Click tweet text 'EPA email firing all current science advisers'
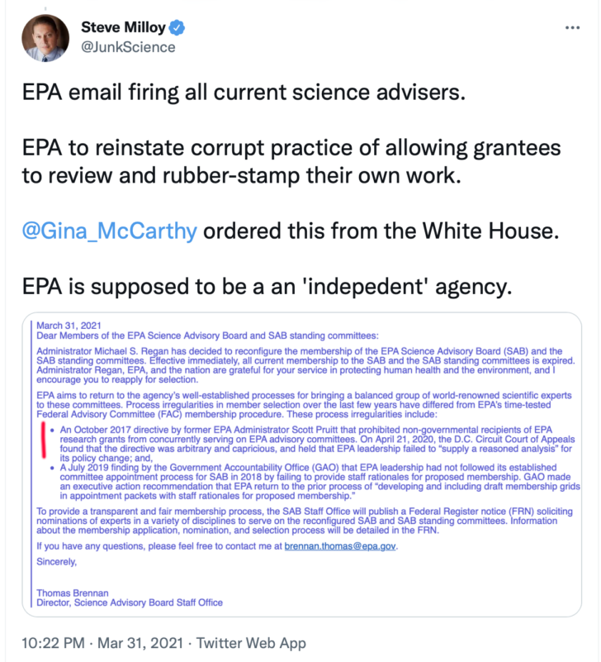Screen dimensions: 601x662 [x=244, y=92]
